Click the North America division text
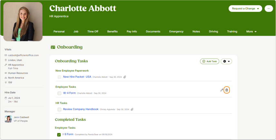This screenshot has height=140, width=276. (16, 78)
